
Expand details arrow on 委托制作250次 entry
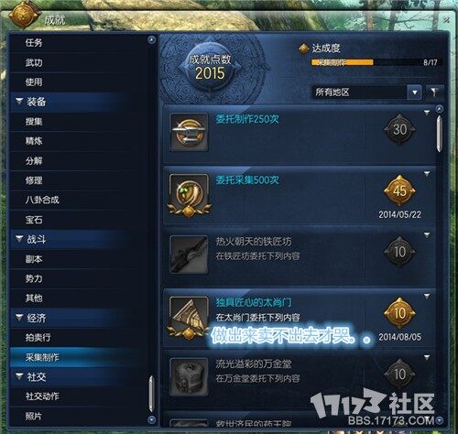tap(427, 113)
